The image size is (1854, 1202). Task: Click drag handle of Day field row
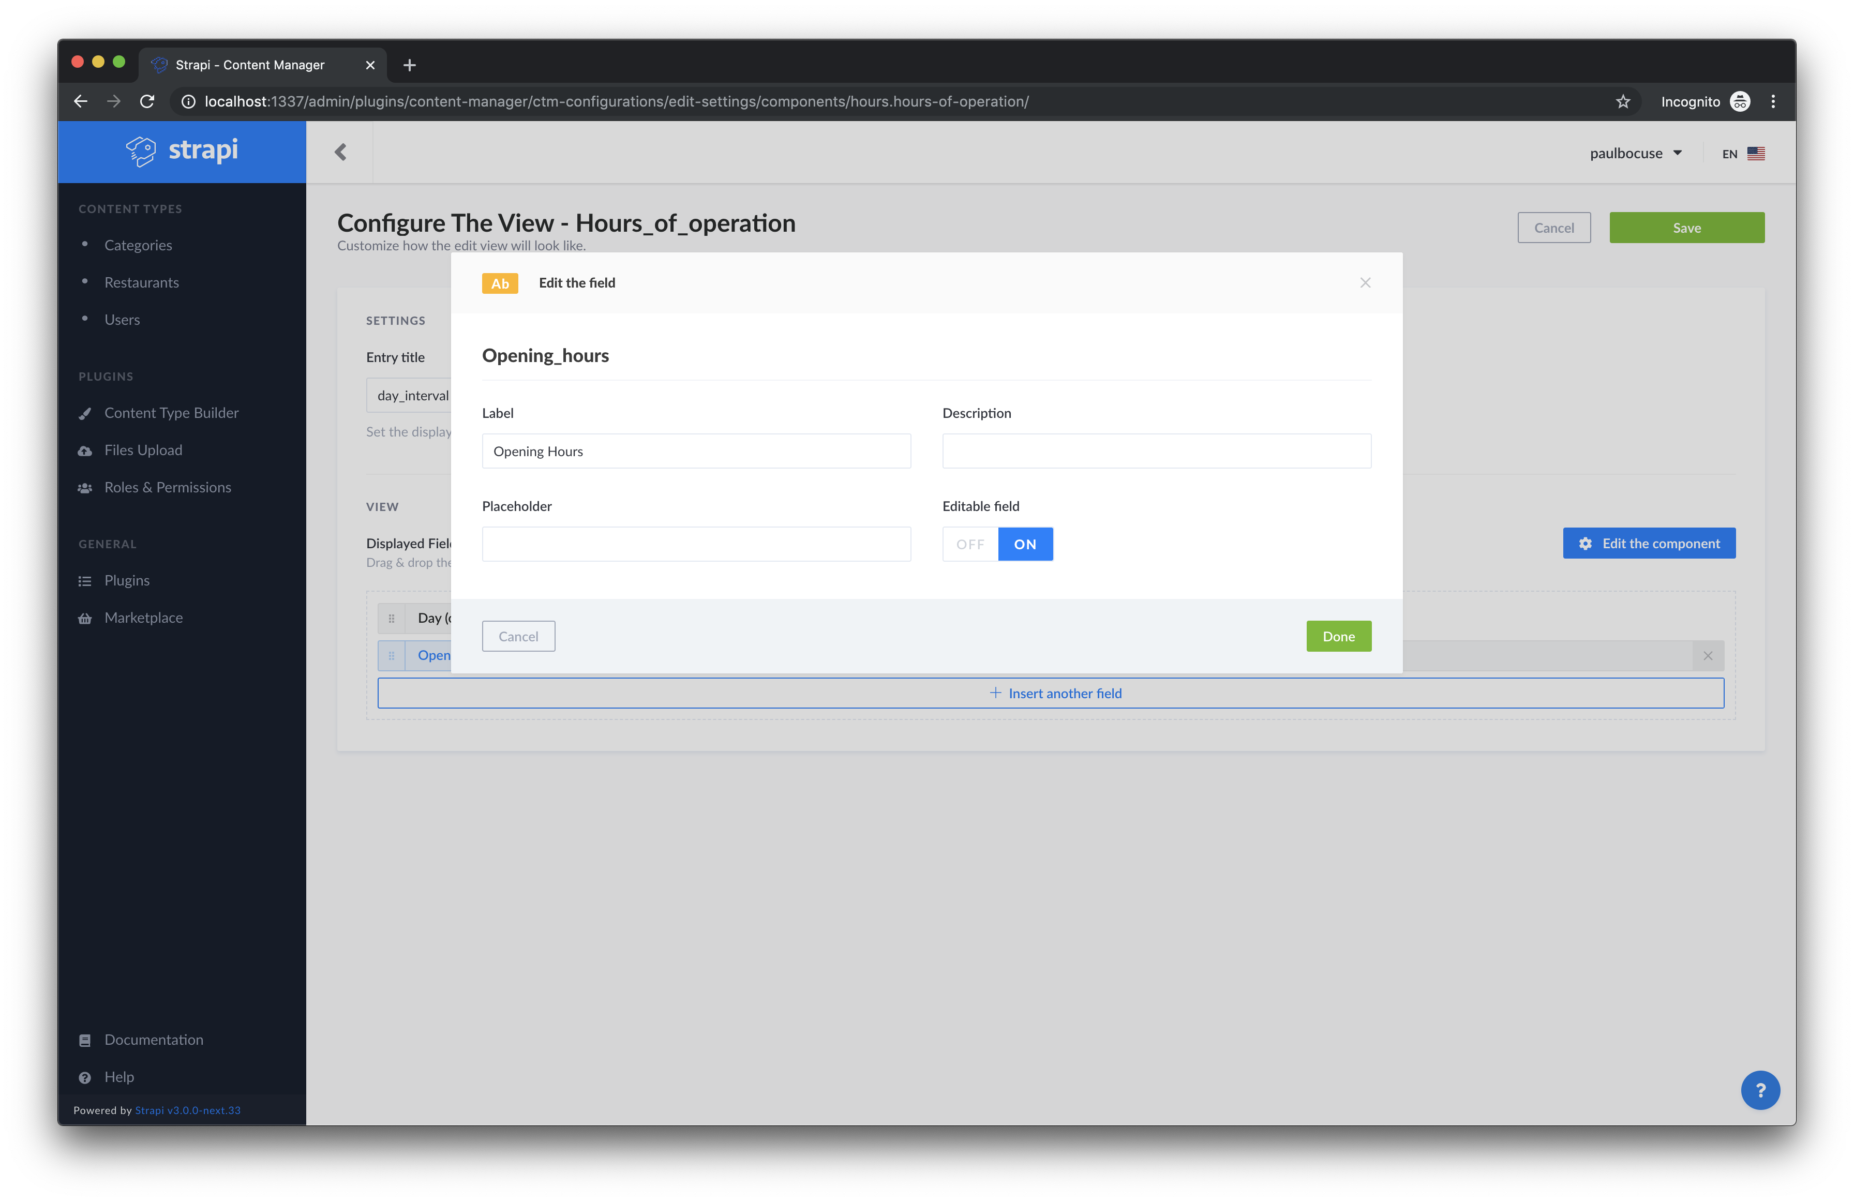(x=391, y=619)
